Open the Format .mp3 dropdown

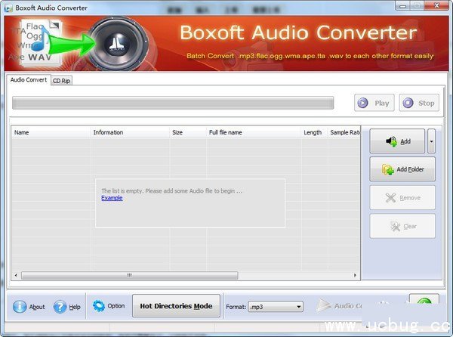[x=276, y=307]
